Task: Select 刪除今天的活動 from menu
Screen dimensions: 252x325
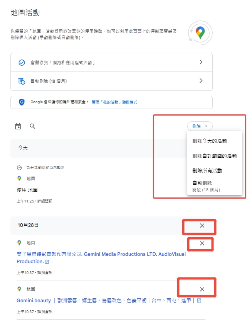Action: 214,141
